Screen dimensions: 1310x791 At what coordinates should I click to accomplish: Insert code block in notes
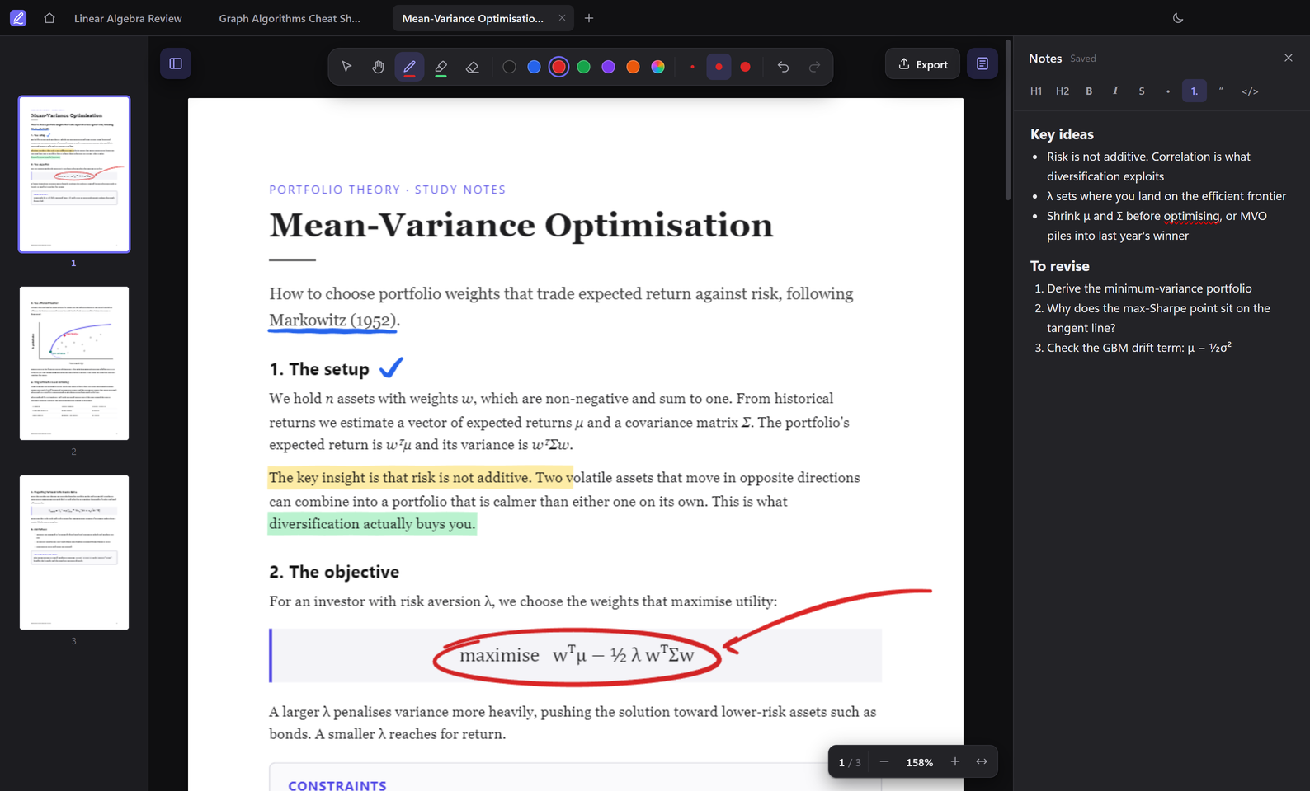coord(1250,91)
